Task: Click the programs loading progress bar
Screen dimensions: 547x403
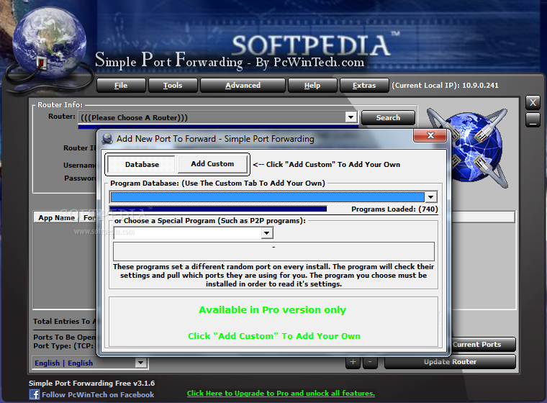Action: coord(218,209)
